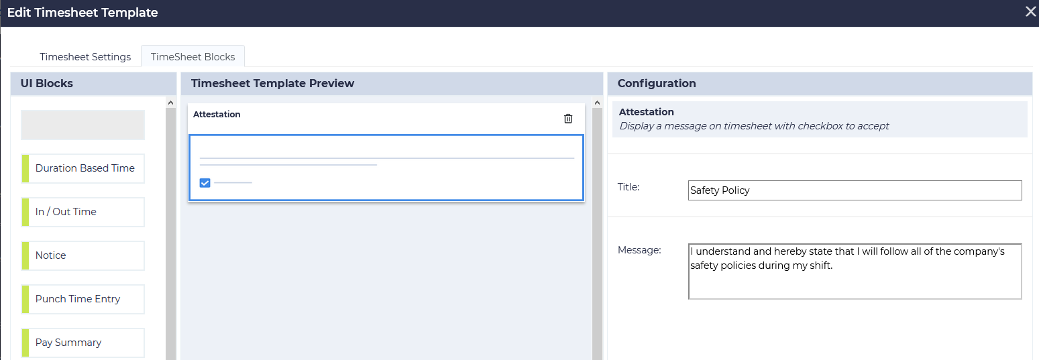Focus the Title field containing Safety Policy
Image resolution: width=1039 pixels, height=360 pixels.
pos(855,190)
